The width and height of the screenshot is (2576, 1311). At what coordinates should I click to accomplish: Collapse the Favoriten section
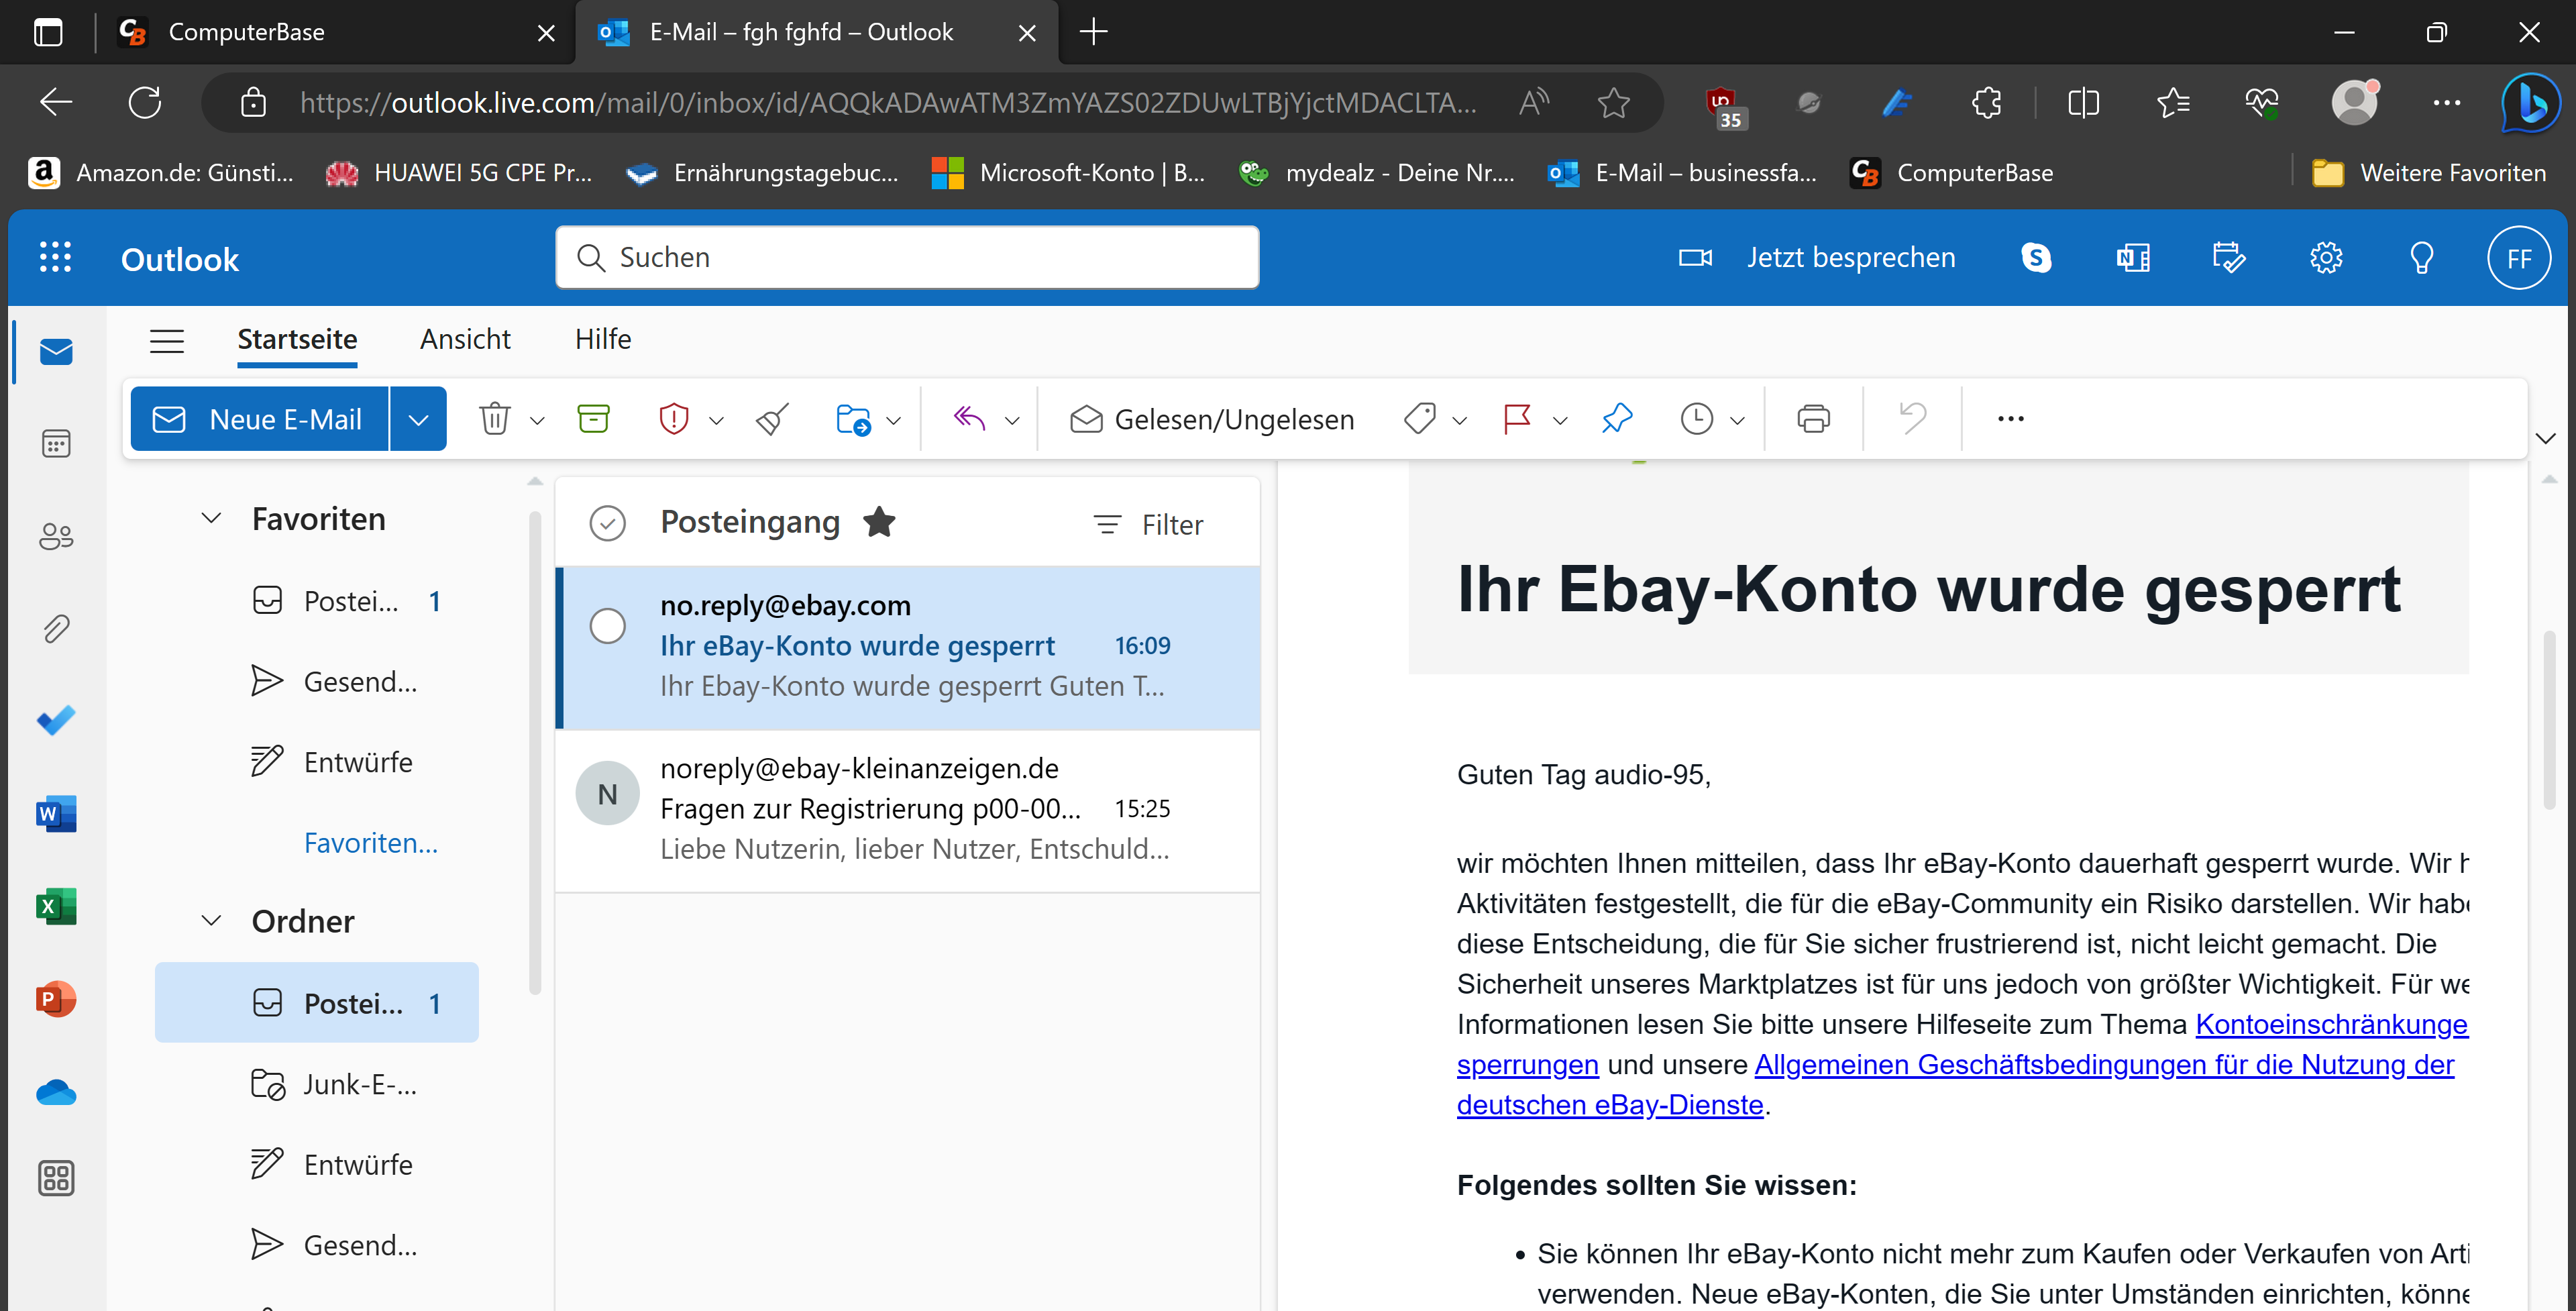[211, 518]
